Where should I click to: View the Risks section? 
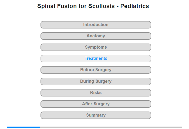pyautogui.click(x=96, y=93)
